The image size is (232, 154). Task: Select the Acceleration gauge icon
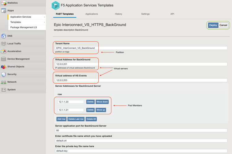[x=4, y=51]
